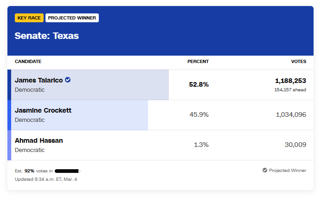321x197 pixels.
Task: Click the CANDIDATE column header
Action: 28,62
